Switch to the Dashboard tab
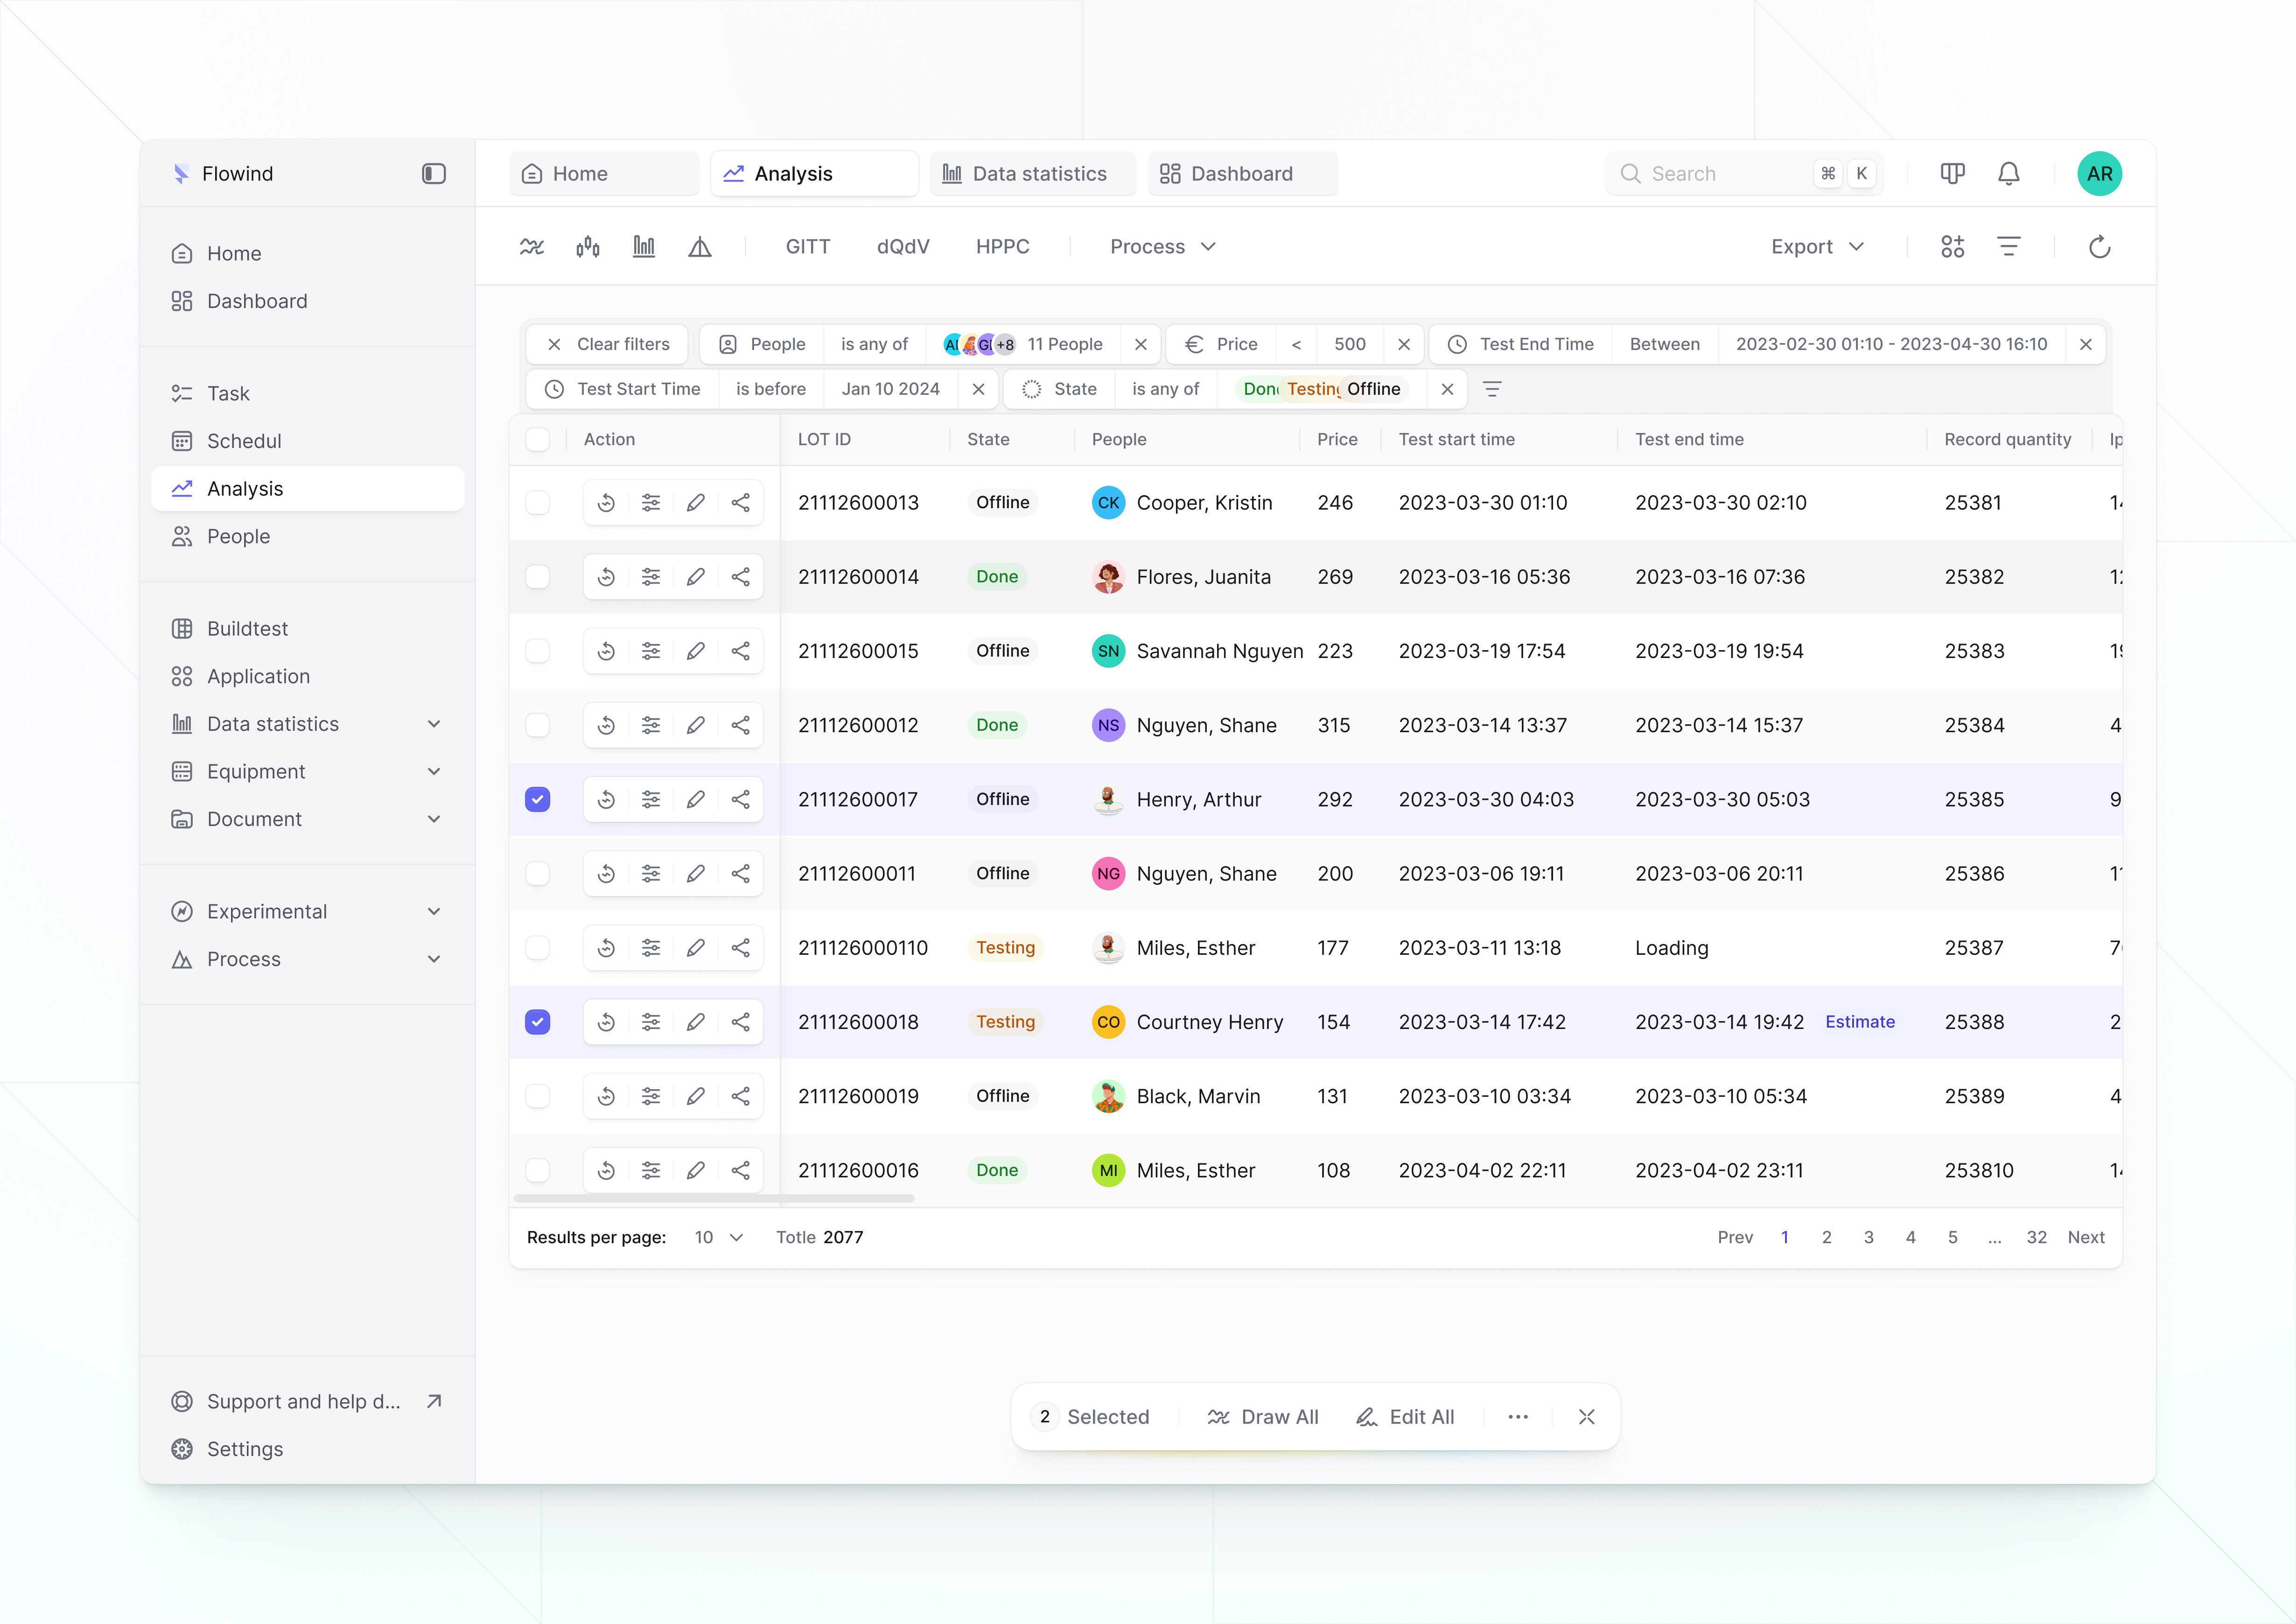 (x=1242, y=173)
